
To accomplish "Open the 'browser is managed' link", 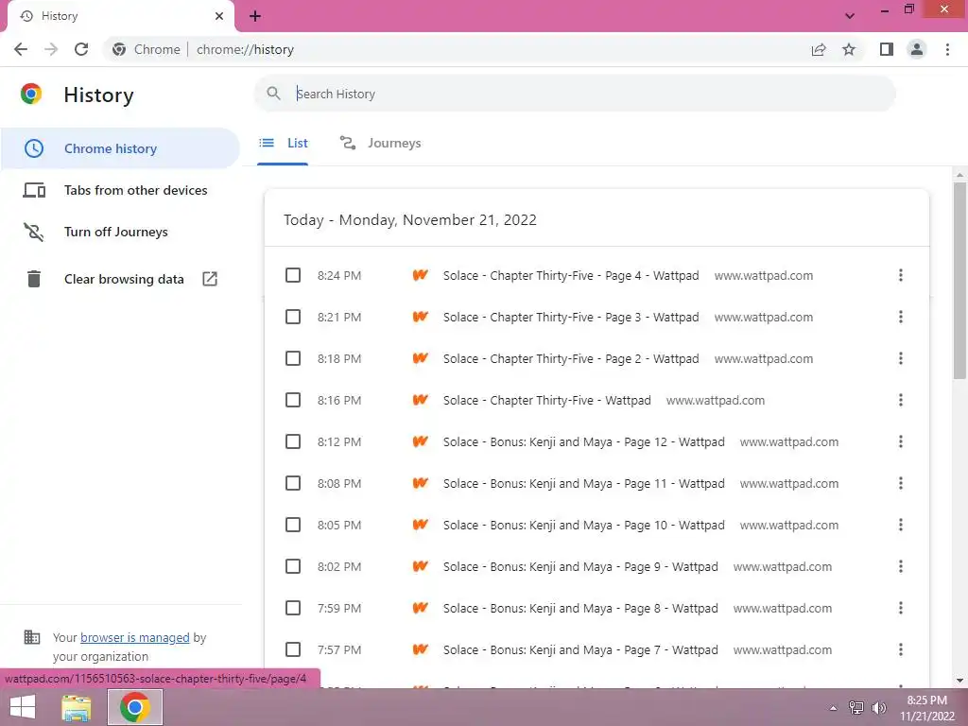I will pyautogui.click(x=134, y=638).
